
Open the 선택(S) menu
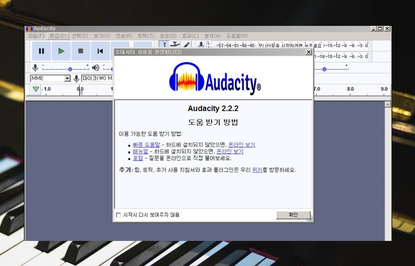pos(80,36)
